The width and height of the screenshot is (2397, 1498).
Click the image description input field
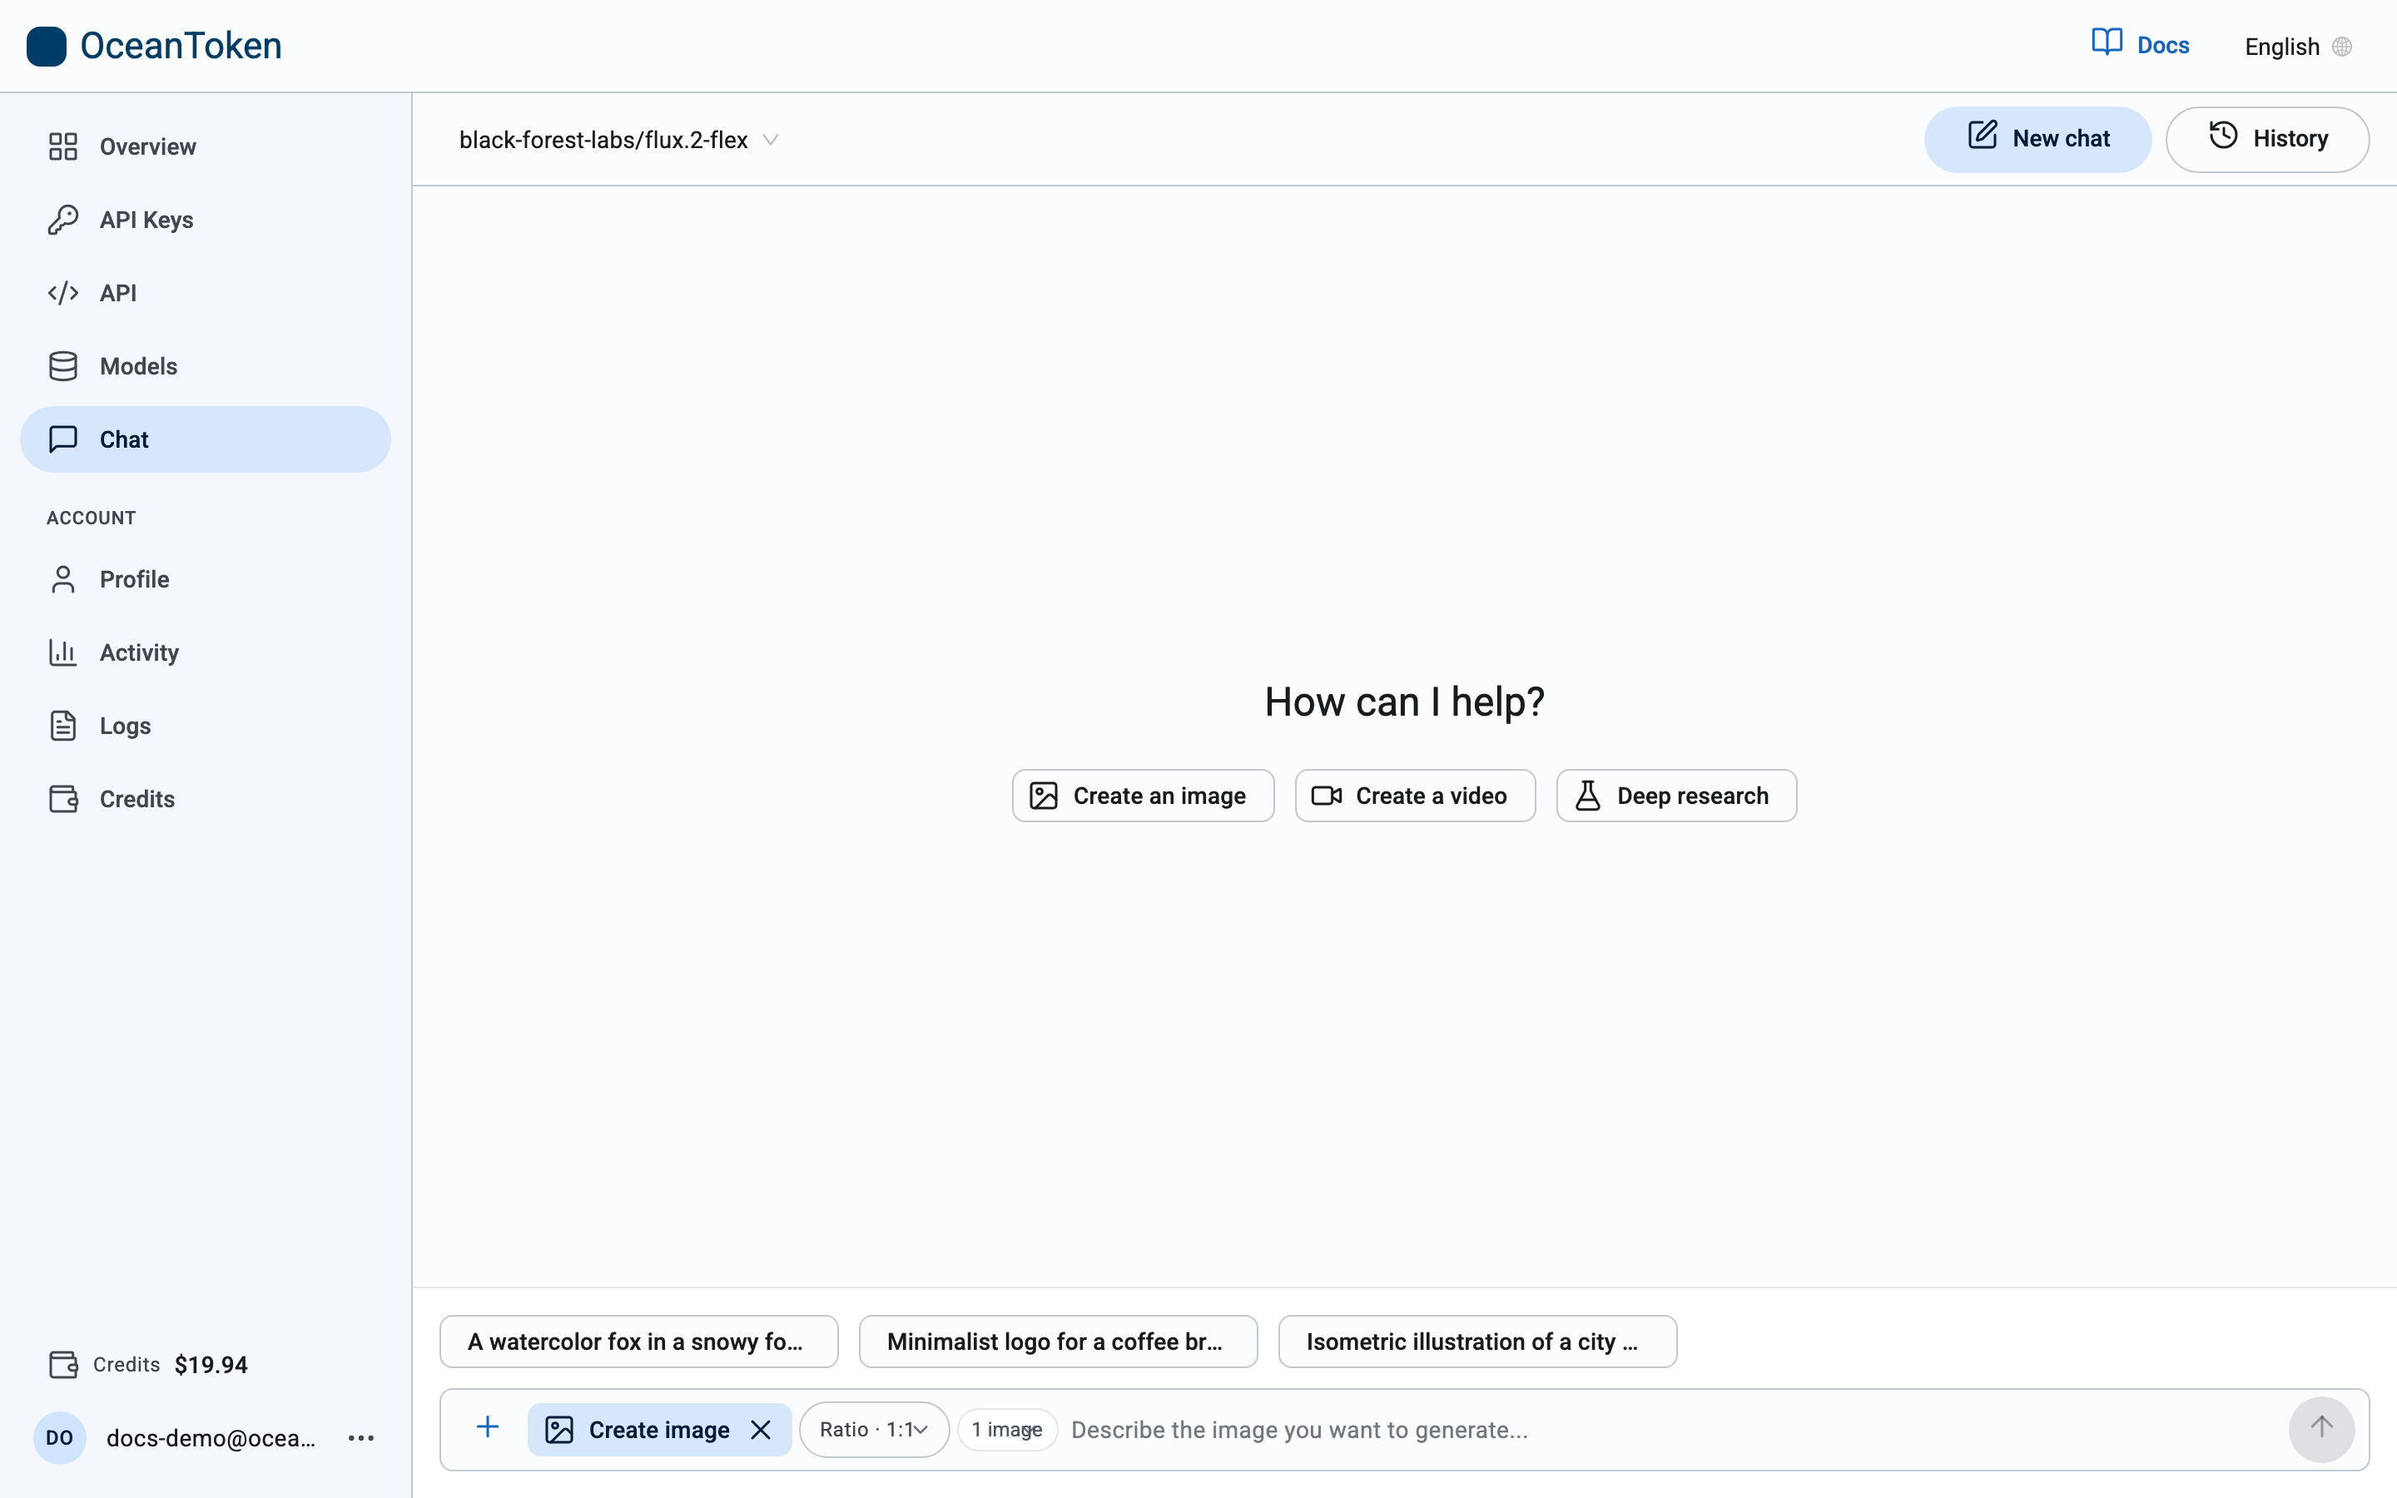(x=1672, y=1430)
